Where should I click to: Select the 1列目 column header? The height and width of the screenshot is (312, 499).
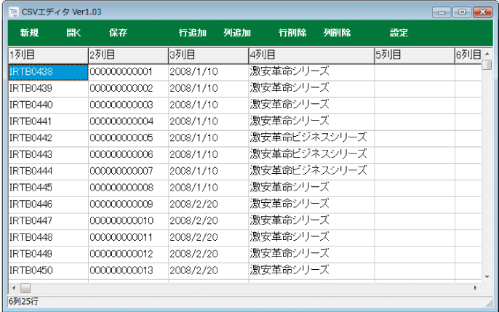click(47, 55)
